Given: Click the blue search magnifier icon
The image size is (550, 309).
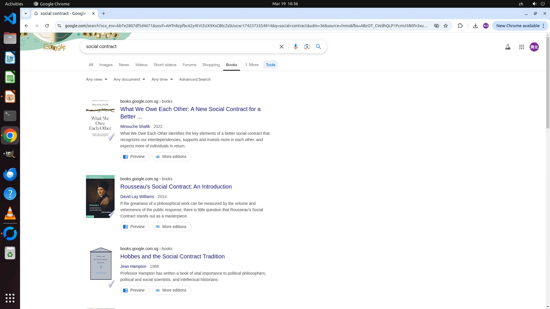Looking at the screenshot, I should [x=318, y=47].
